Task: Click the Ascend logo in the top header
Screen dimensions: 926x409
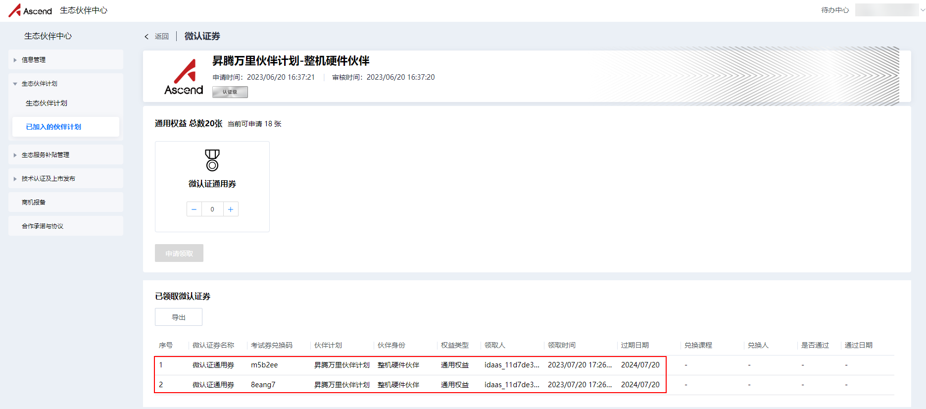Action: [x=30, y=10]
